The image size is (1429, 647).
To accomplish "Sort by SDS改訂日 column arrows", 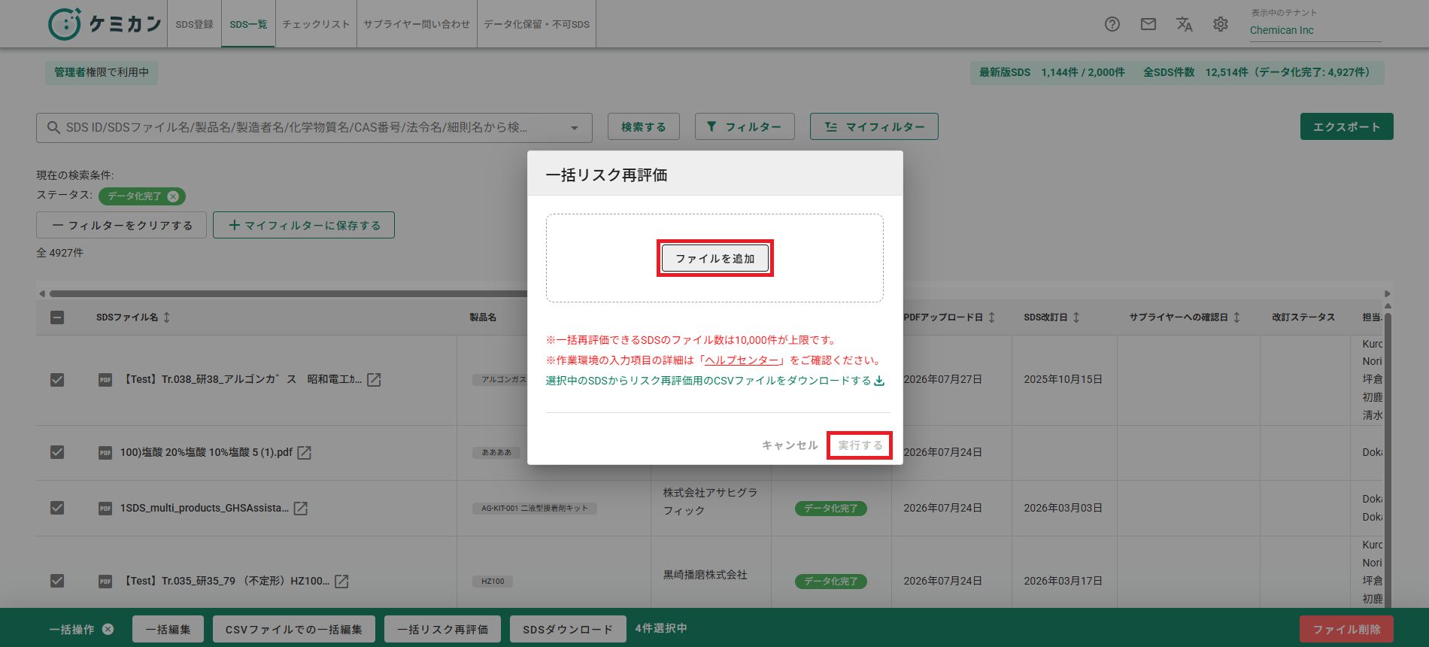I will 1076,317.
